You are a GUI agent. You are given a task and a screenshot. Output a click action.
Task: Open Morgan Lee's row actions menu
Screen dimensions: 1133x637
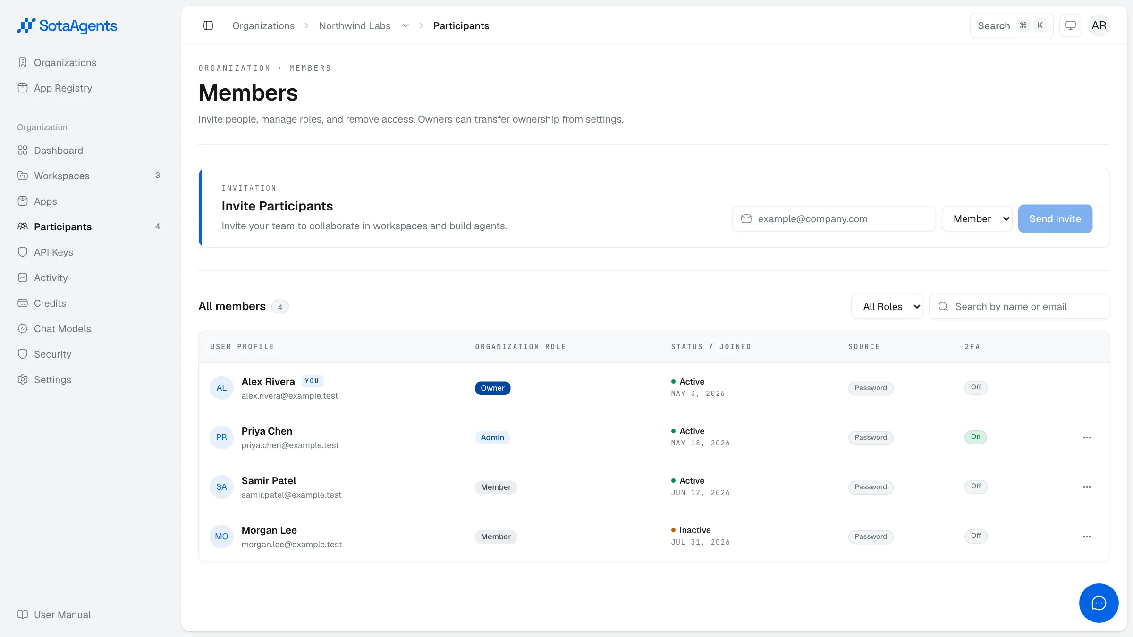[x=1087, y=536]
